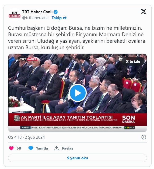Image resolution: width=154 pixels, height=169 pixels.
Task: Click the tweet text about Bursa
Action: pos(77,38)
